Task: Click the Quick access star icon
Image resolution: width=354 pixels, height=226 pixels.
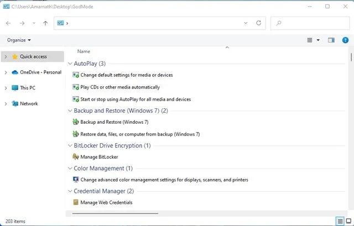Action: (x=15, y=56)
